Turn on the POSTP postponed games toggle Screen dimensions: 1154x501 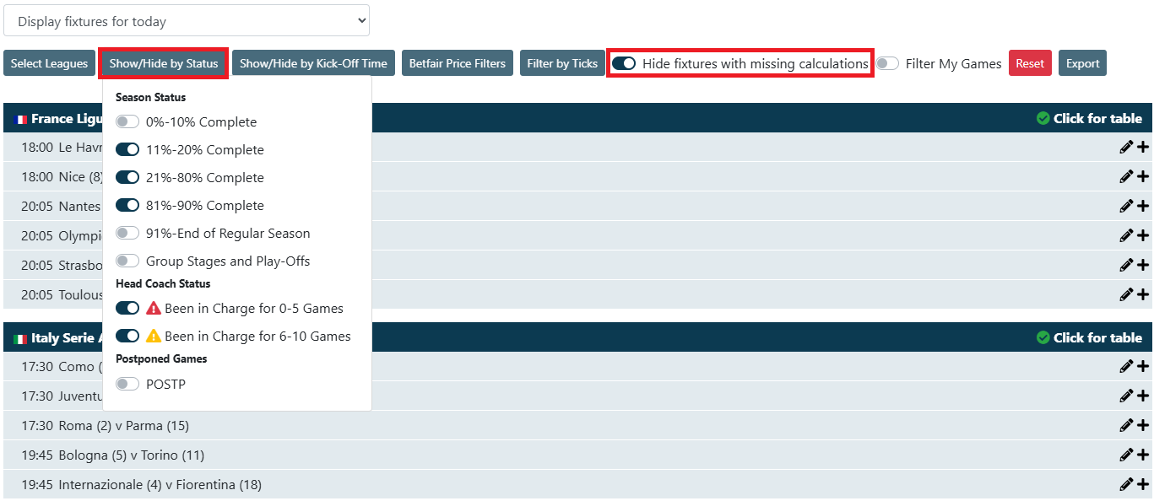(127, 385)
